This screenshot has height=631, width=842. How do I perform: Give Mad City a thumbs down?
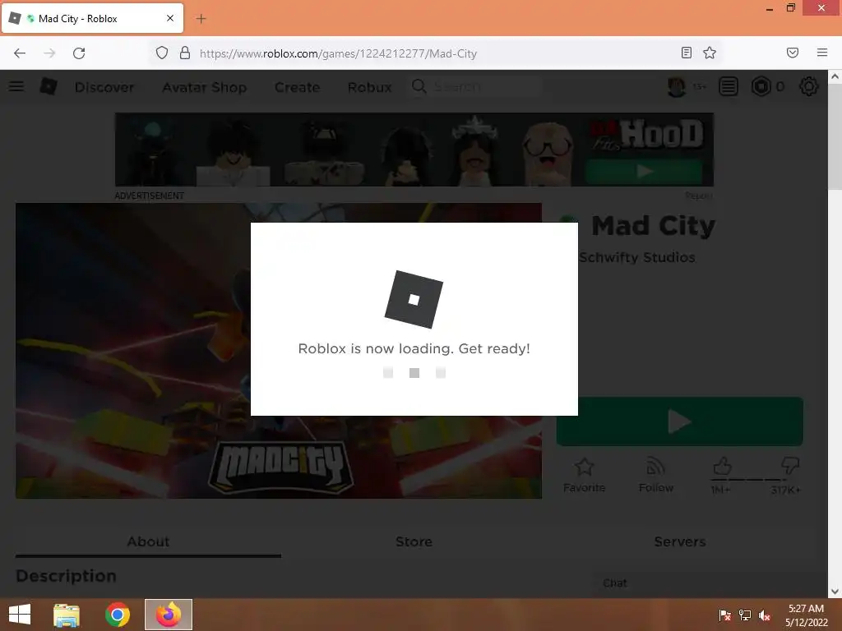(790, 466)
